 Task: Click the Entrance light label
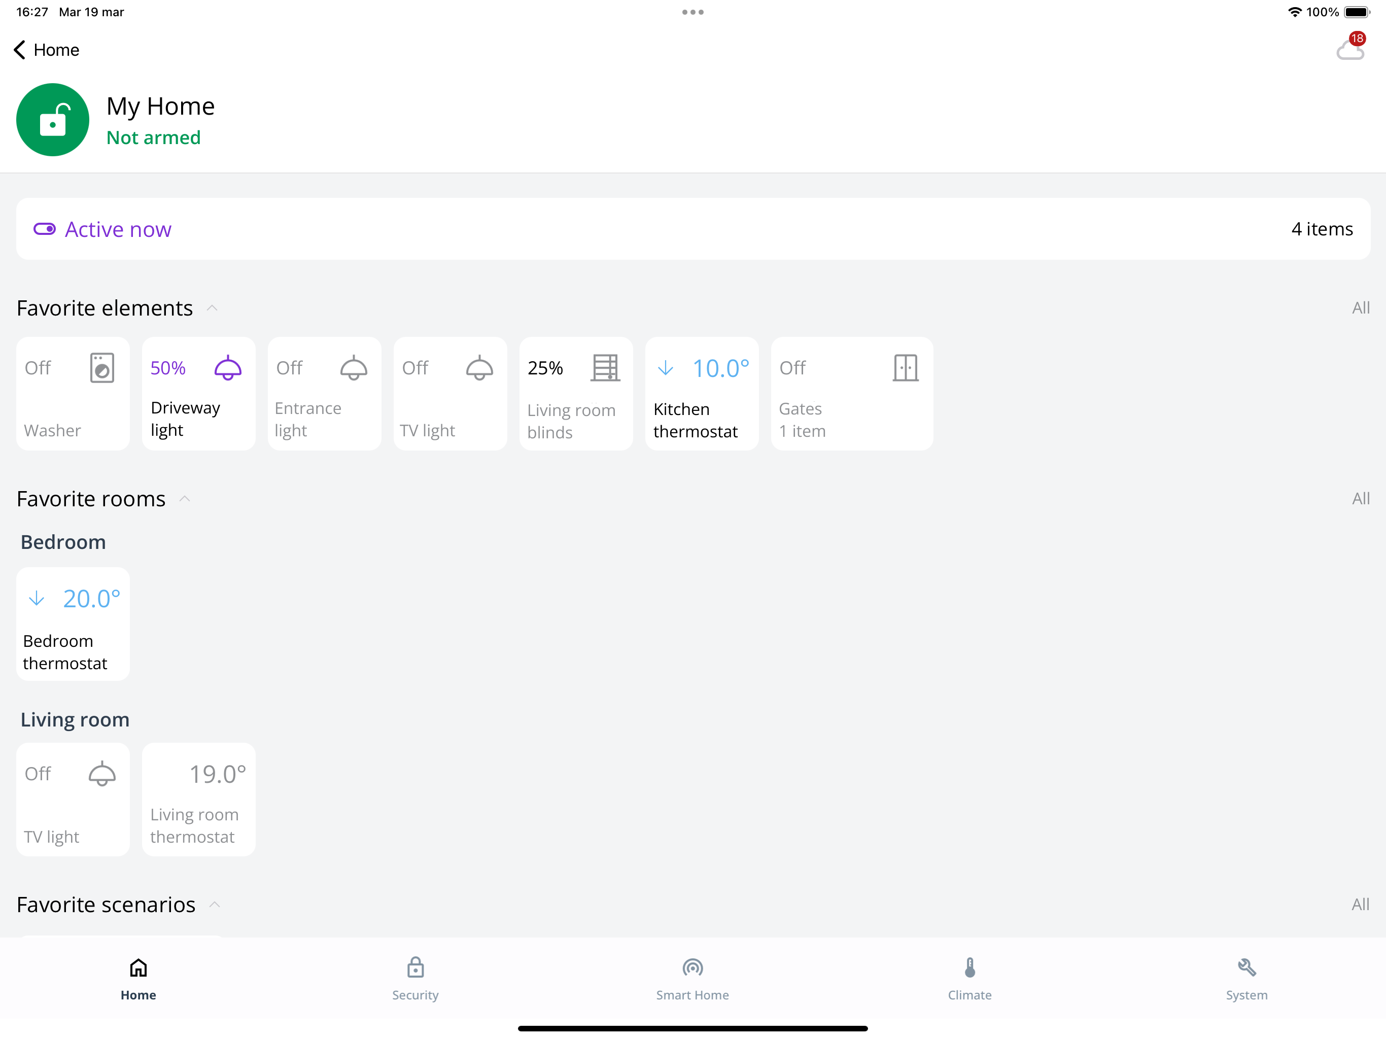pos(307,419)
